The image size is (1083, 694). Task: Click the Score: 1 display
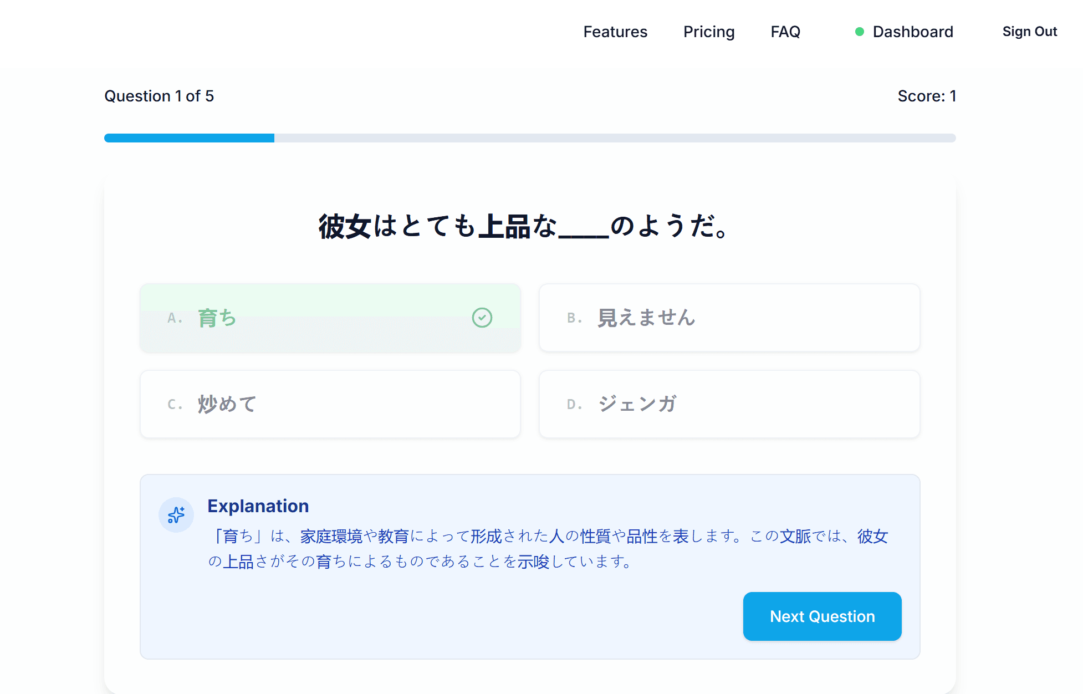pyautogui.click(x=927, y=95)
